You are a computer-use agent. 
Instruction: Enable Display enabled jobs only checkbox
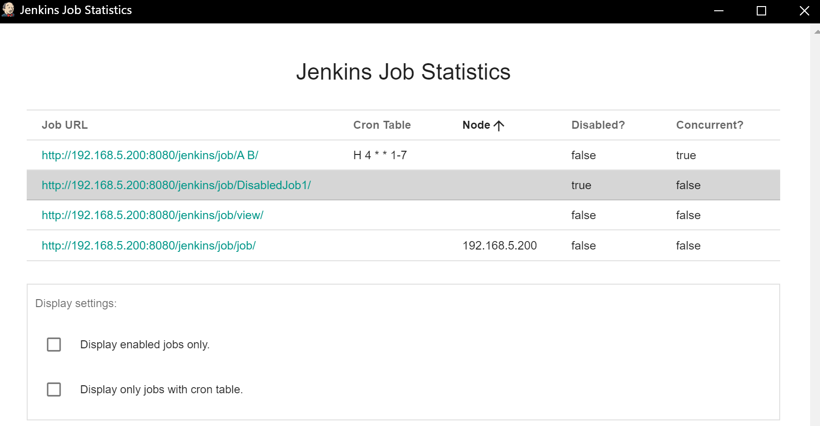[54, 345]
